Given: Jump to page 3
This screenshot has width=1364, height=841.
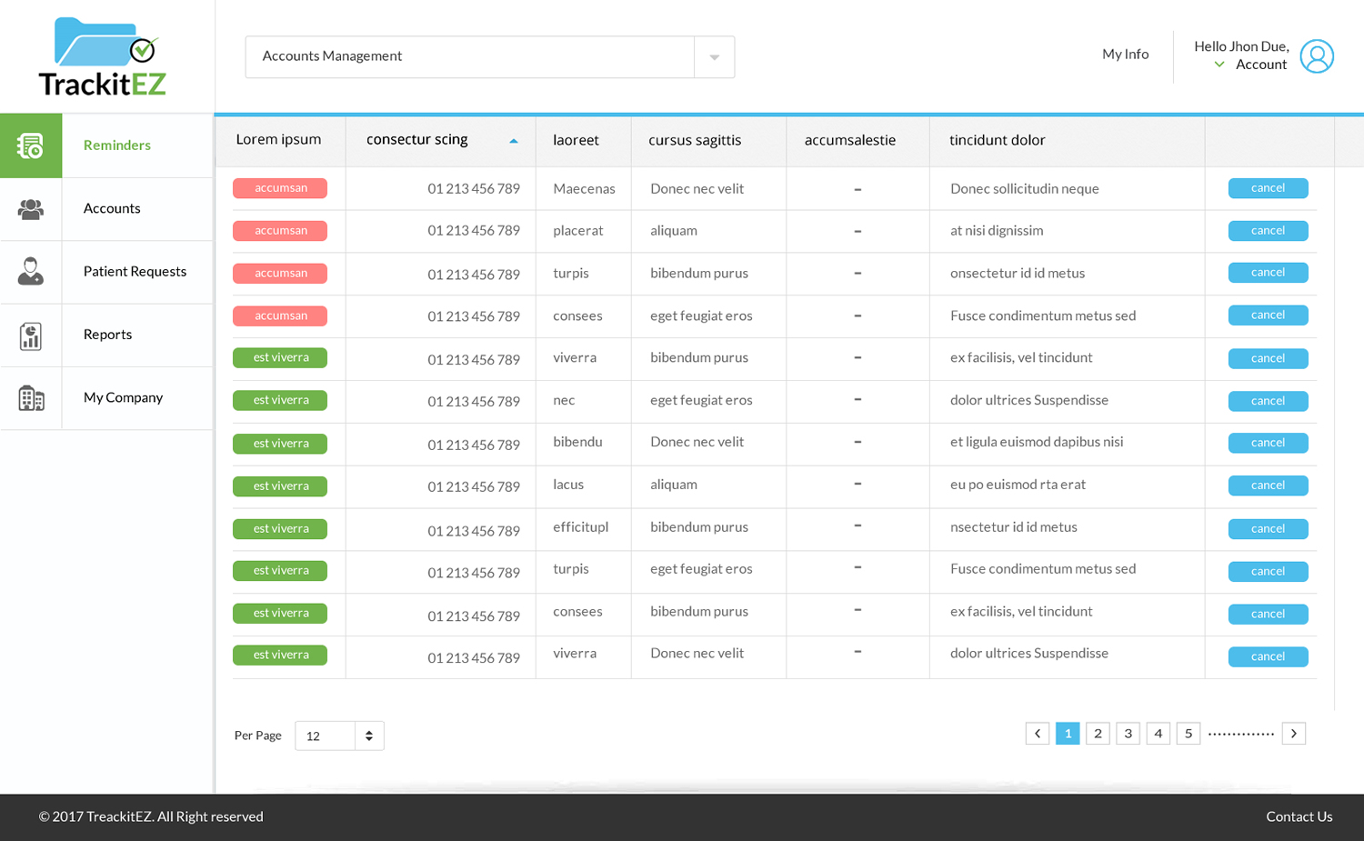Looking at the screenshot, I should [1128, 734].
